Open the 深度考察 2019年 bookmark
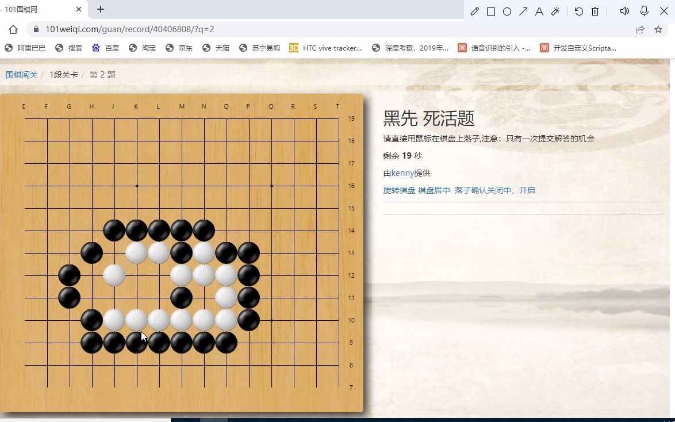 tap(411, 48)
